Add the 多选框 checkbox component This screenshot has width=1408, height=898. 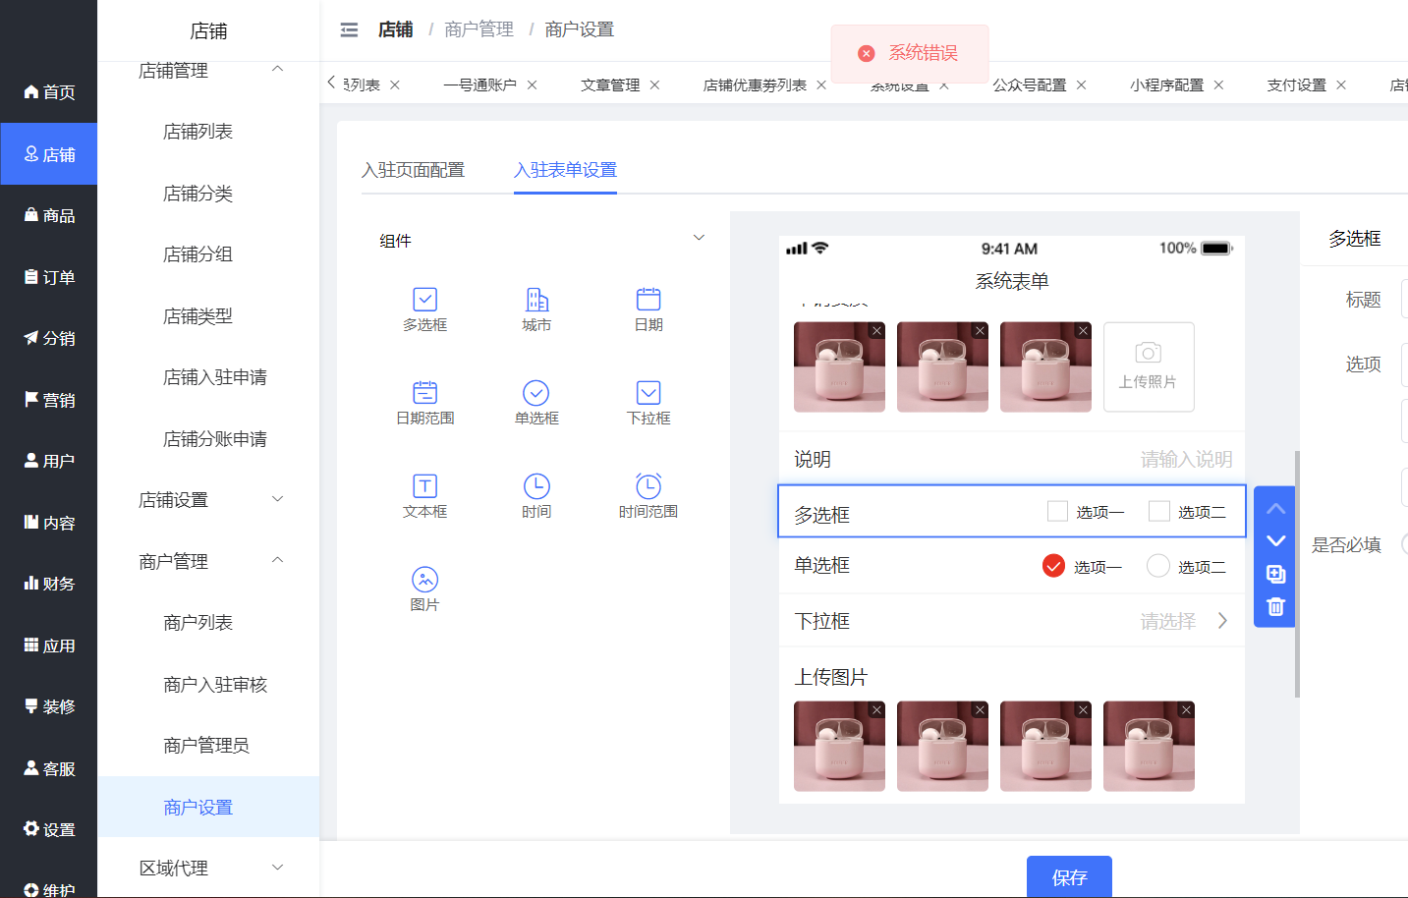(x=424, y=309)
